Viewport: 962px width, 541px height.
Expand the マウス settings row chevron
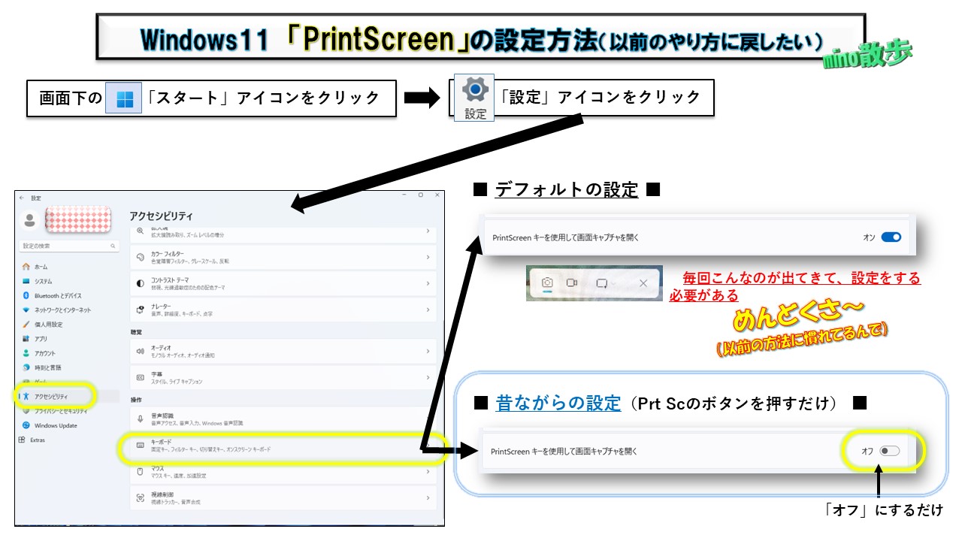[x=428, y=472]
